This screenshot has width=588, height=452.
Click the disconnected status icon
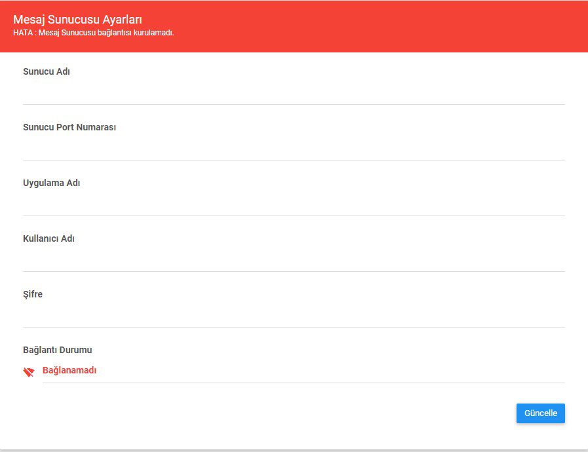[28, 372]
